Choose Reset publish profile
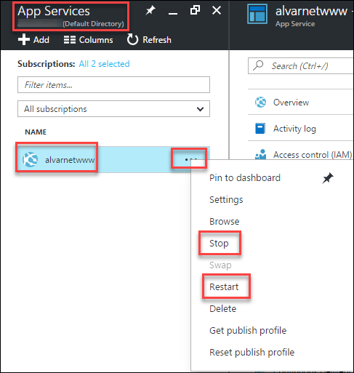 (252, 353)
